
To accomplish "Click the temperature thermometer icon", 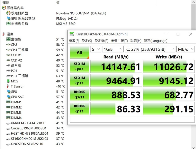I will (x=4, y=34).
